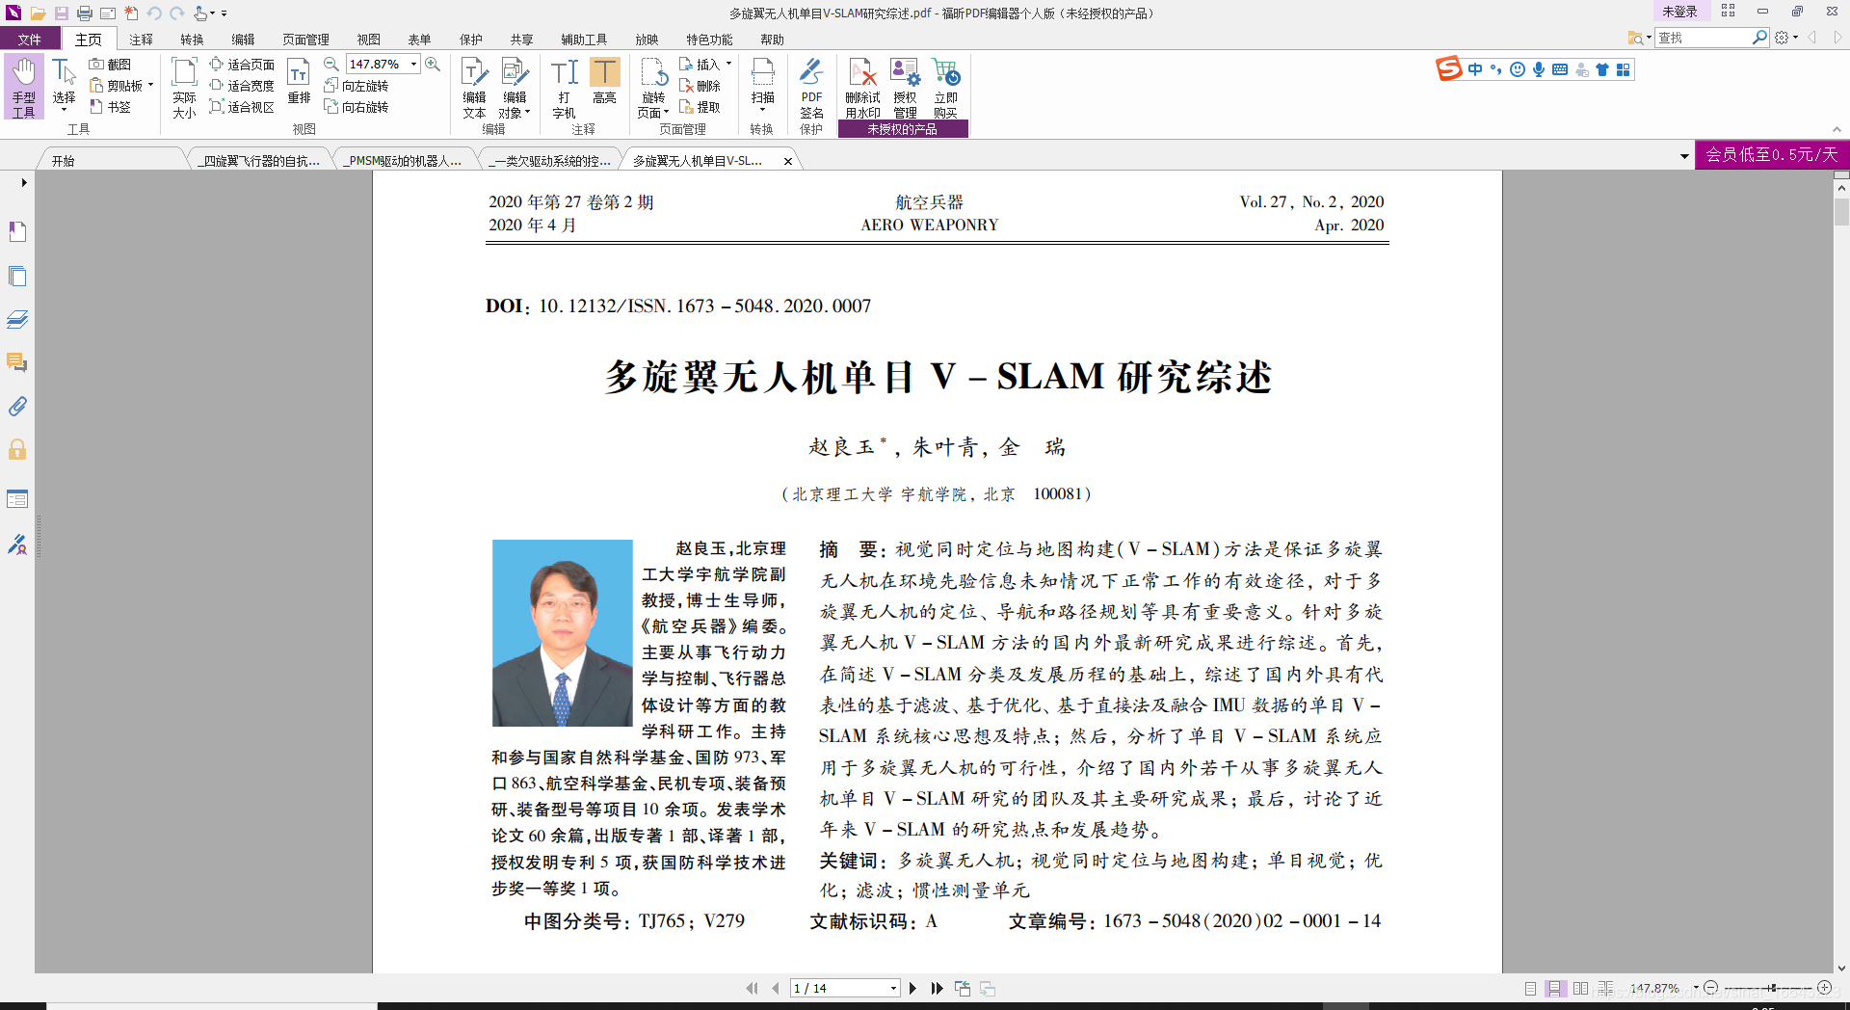Open the Security lock panel
Screen dimensions: 1850x1010
click(x=17, y=449)
